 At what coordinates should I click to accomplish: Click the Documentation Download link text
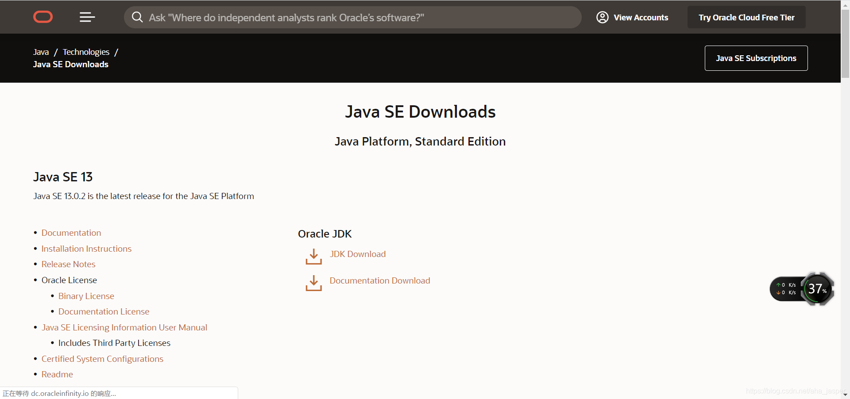(380, 280)
